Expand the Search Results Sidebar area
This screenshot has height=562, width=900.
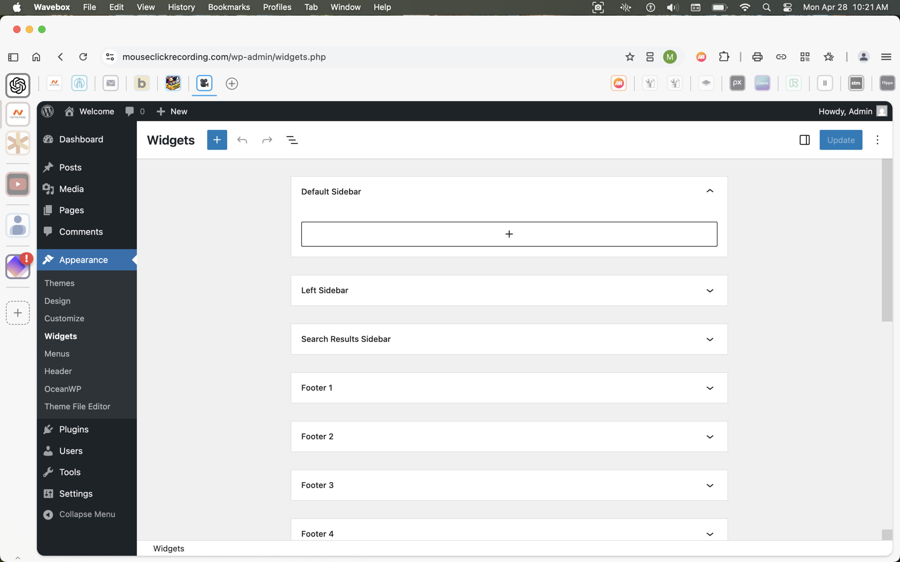709,339
